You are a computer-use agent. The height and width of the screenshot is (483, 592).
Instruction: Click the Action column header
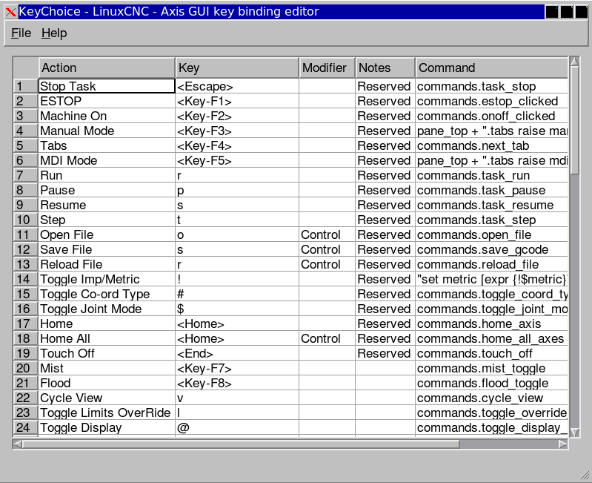coord(107,68)
